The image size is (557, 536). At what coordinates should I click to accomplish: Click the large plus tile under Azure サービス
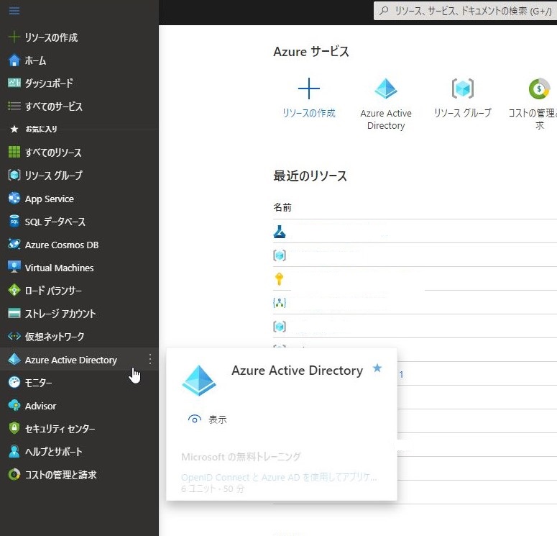tap(309, 88)
